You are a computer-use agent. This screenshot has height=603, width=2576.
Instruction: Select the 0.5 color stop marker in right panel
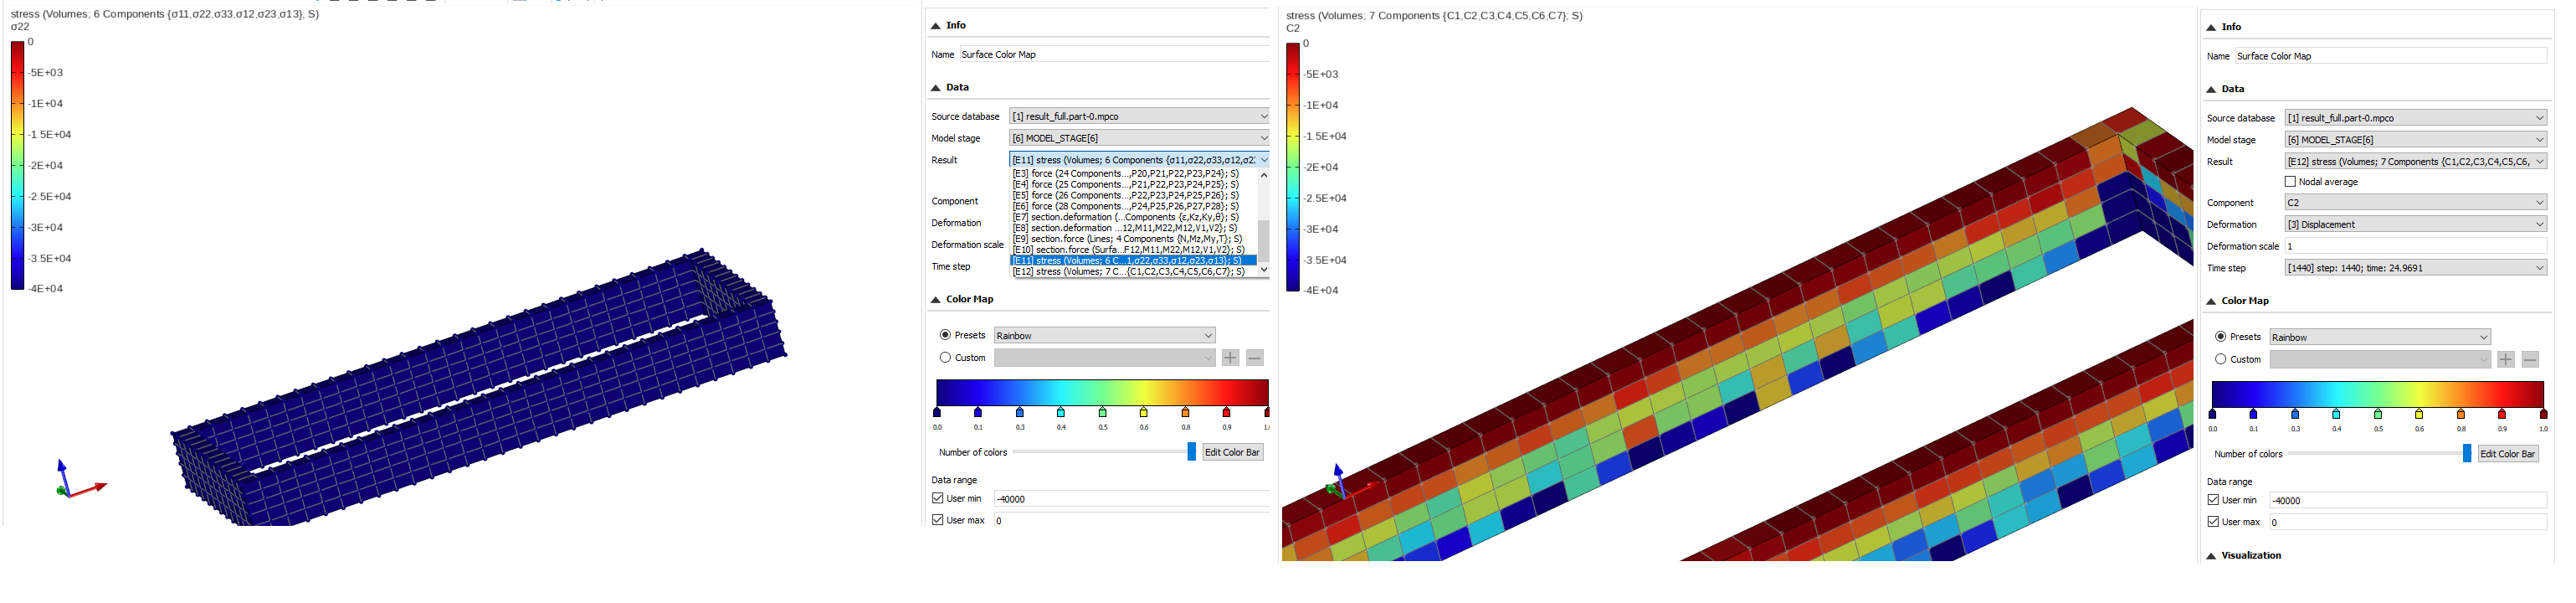click(x=2378, y=414)
